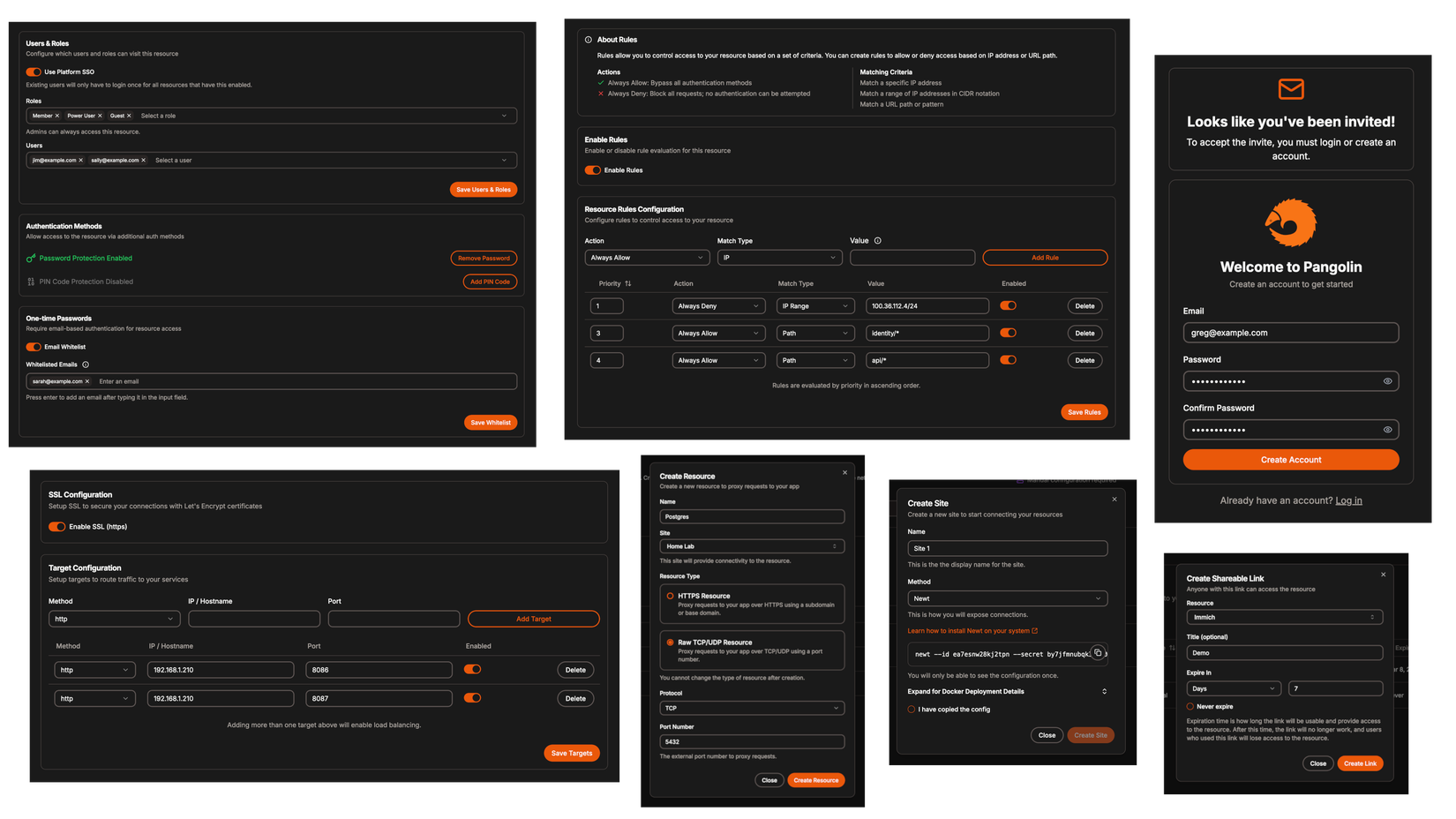Viewport: 1456px width, 819px height.
Task: Click the Port Number field showing 5432
Action: (751, 741)
